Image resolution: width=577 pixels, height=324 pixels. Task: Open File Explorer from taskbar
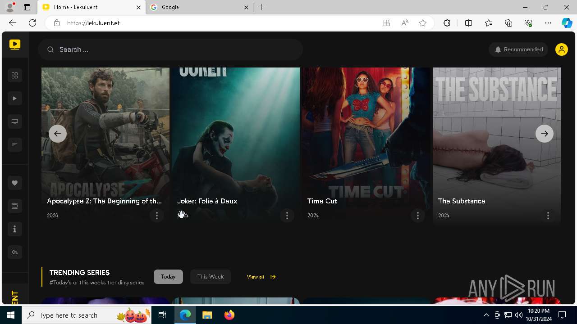pyautogui.click(x=207, y=315)
